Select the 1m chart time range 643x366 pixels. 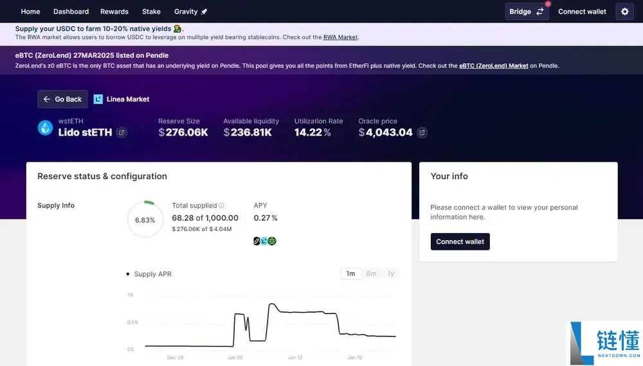[x=350, y=274]
